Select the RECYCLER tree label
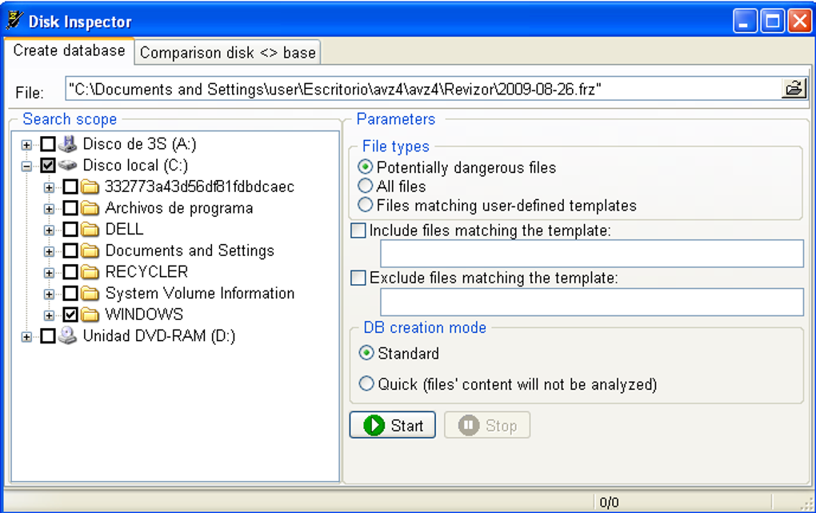Viewport: 816px width, 513px height. [146, 272]
